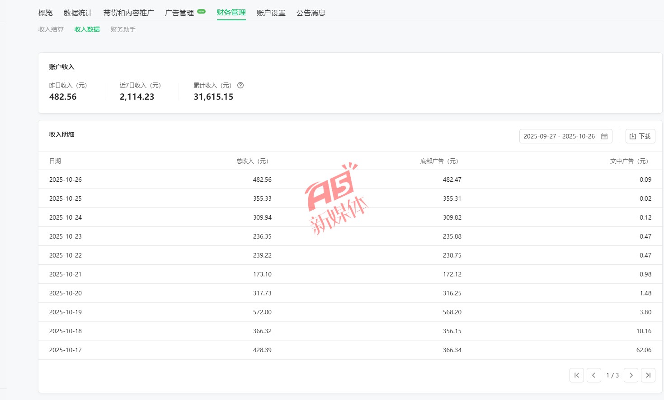The height and width of the screenshot is (400, 664).
Task: Go to the previous page arrow
Action: point(593,375)
